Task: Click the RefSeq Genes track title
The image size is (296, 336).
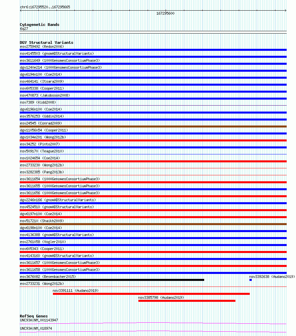Action: (34, 316)
